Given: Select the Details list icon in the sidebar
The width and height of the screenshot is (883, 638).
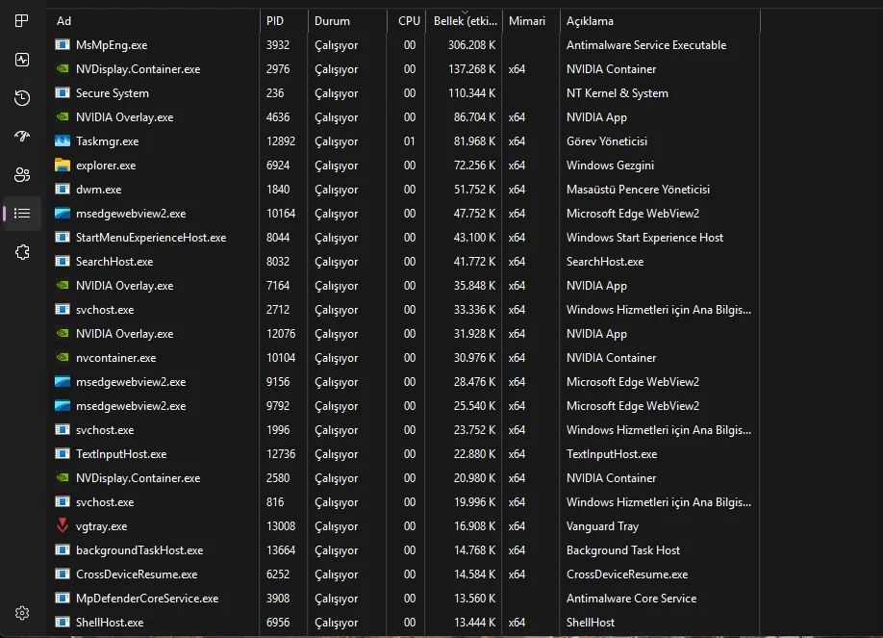Looking at the screenshot, I should (22, 213).
